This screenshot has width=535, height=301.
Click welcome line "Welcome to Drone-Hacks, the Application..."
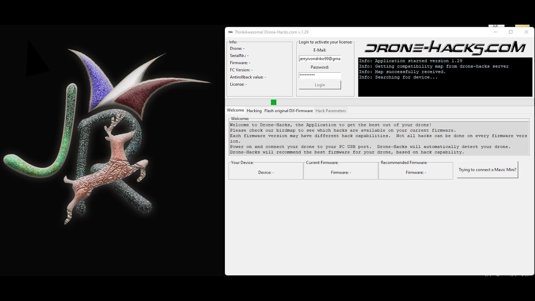(x=331, y=125)
